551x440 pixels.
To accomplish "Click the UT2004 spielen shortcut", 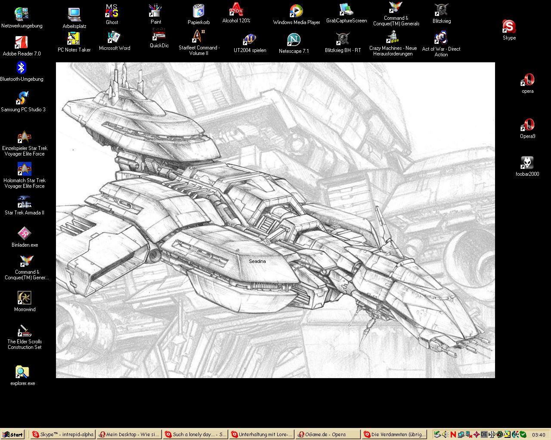I will 250,40.
